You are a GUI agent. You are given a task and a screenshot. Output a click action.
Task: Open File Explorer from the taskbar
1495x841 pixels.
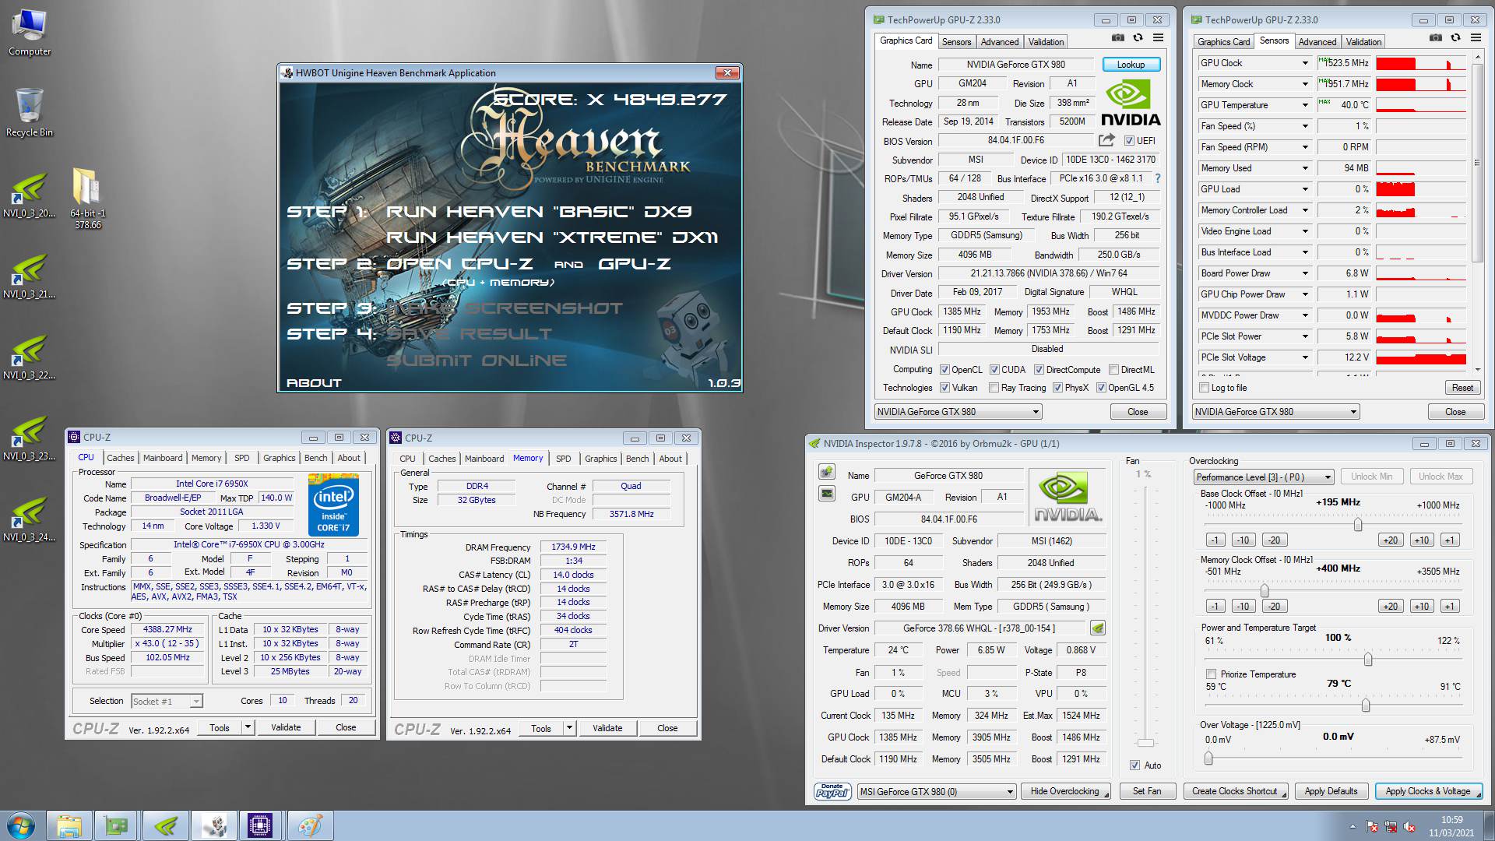[x=69, y=825]
